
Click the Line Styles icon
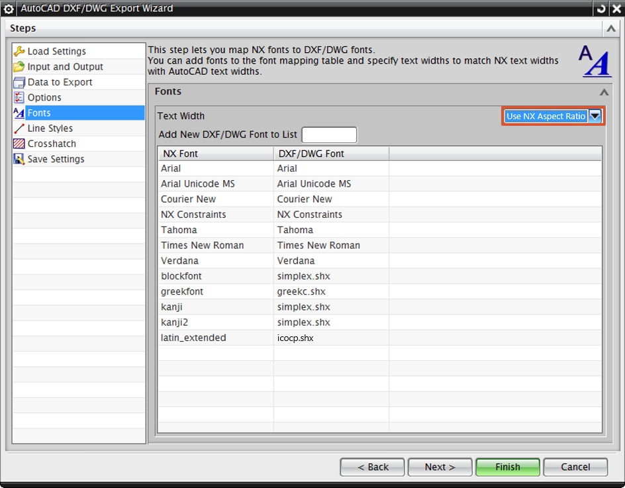[x=19, y=128]
